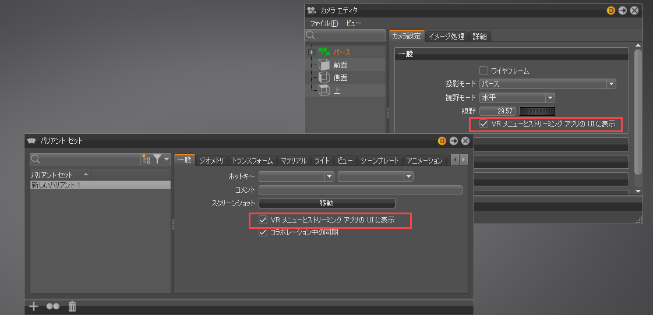Image resolution: width=653 pixels, height=315 pixels.
Task: Duplicate variant set with the two-circle icon
Action: pos(53,307)
